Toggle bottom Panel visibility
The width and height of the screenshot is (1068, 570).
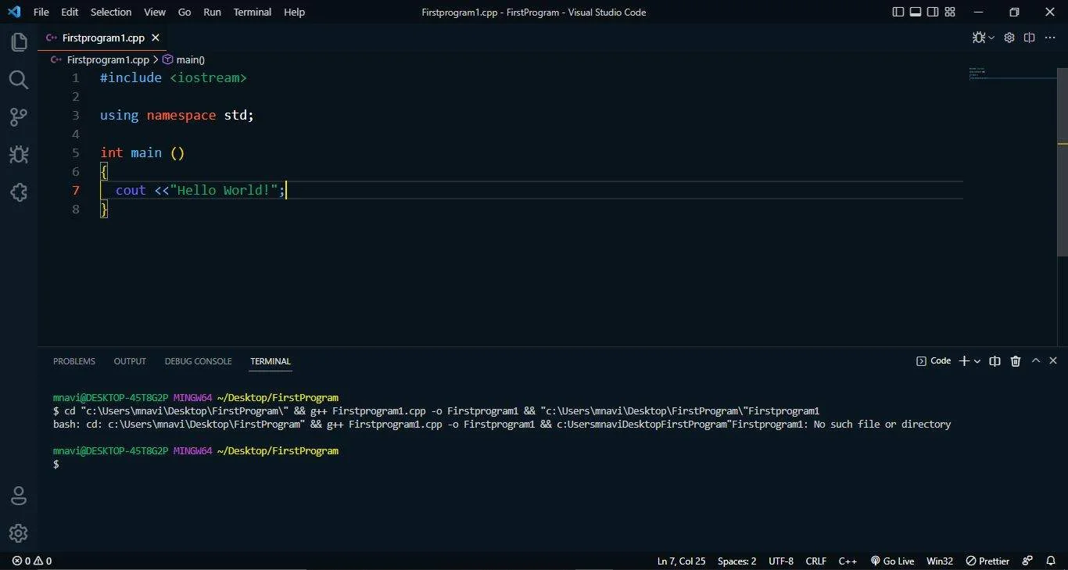click(916, 12)
